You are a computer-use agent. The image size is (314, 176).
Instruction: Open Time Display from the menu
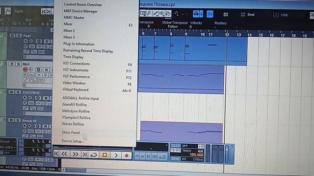pos(73,57)
